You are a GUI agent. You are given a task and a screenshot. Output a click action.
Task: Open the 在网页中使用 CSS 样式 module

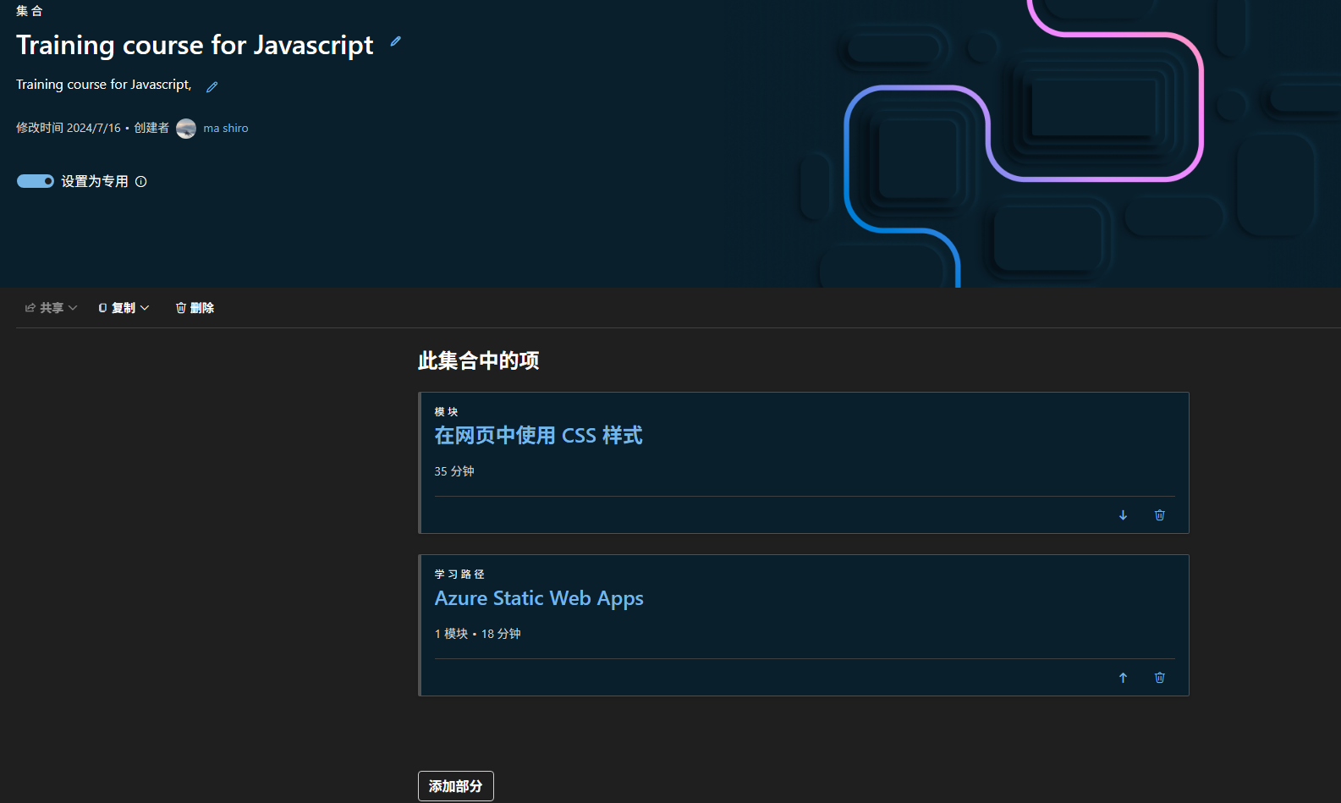[x=538, y=436]
